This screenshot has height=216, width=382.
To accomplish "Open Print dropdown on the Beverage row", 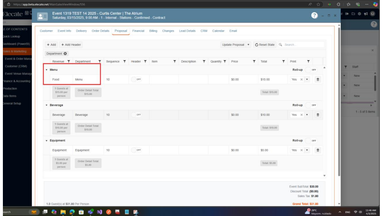I will click(x=307, y=115).
